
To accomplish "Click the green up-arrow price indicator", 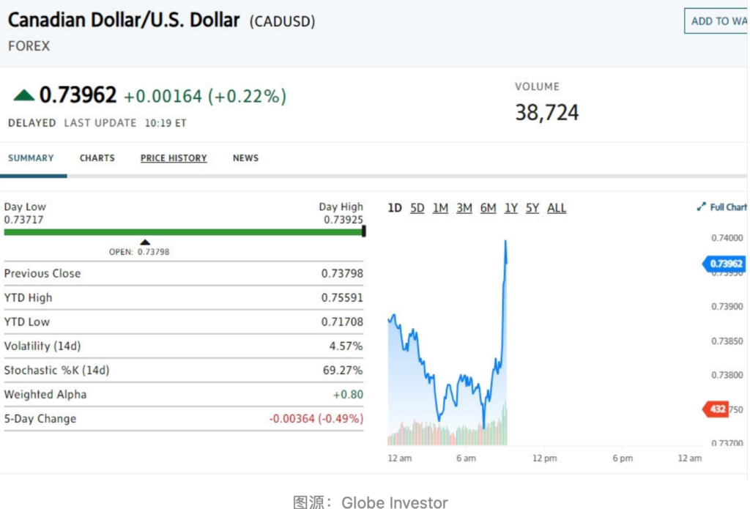I will 24,95.
